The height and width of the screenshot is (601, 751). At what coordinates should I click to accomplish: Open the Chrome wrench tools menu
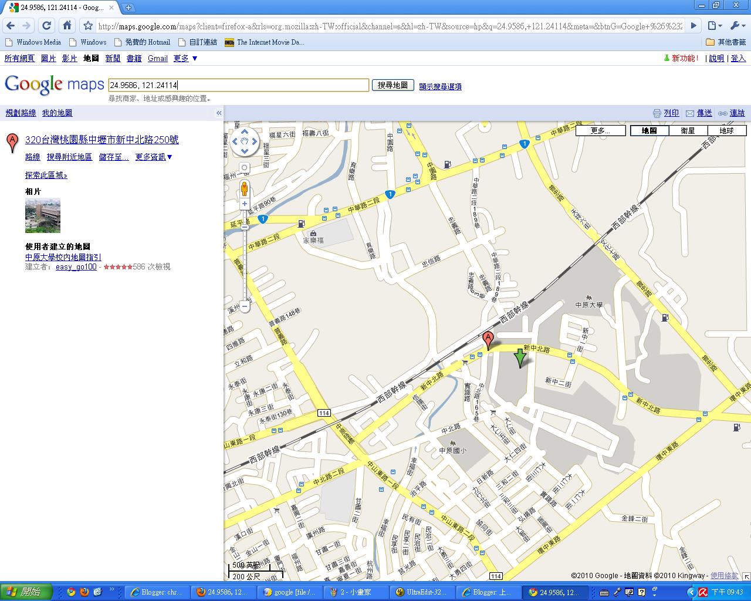(x=737, y=26)
